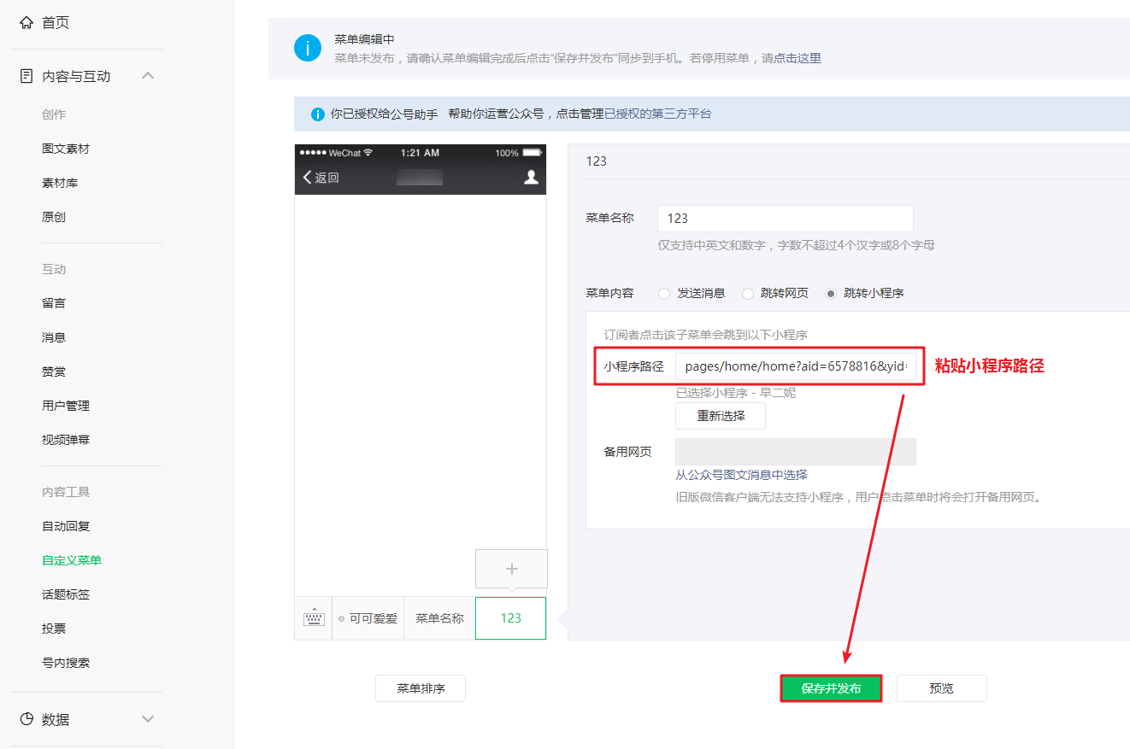This screenshot has width=1130, height=749.
Task: Click the 备用网页 input field
Action: click(x=796, y=452)
